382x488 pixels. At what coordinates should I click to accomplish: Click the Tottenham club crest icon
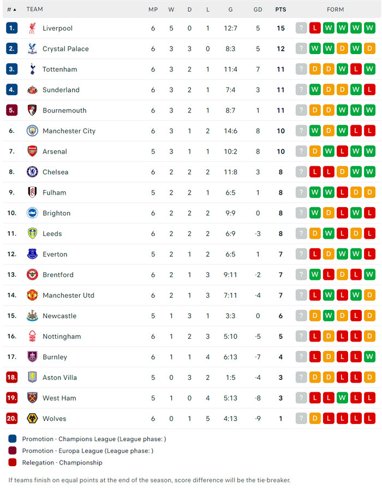32,69
